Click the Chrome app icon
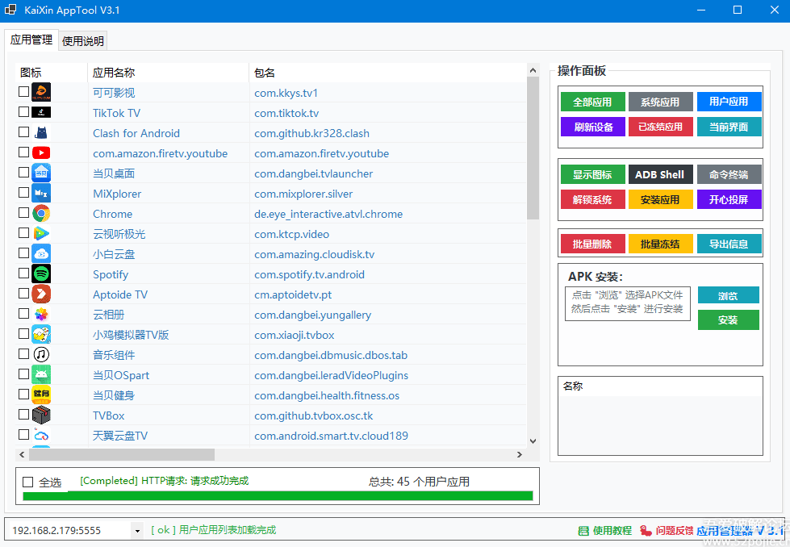 tap(41, 213)
